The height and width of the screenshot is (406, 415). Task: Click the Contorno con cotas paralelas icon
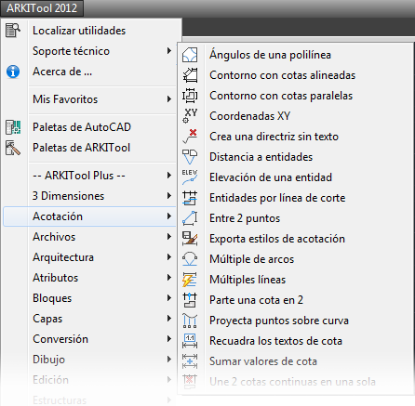click(190, 96)
